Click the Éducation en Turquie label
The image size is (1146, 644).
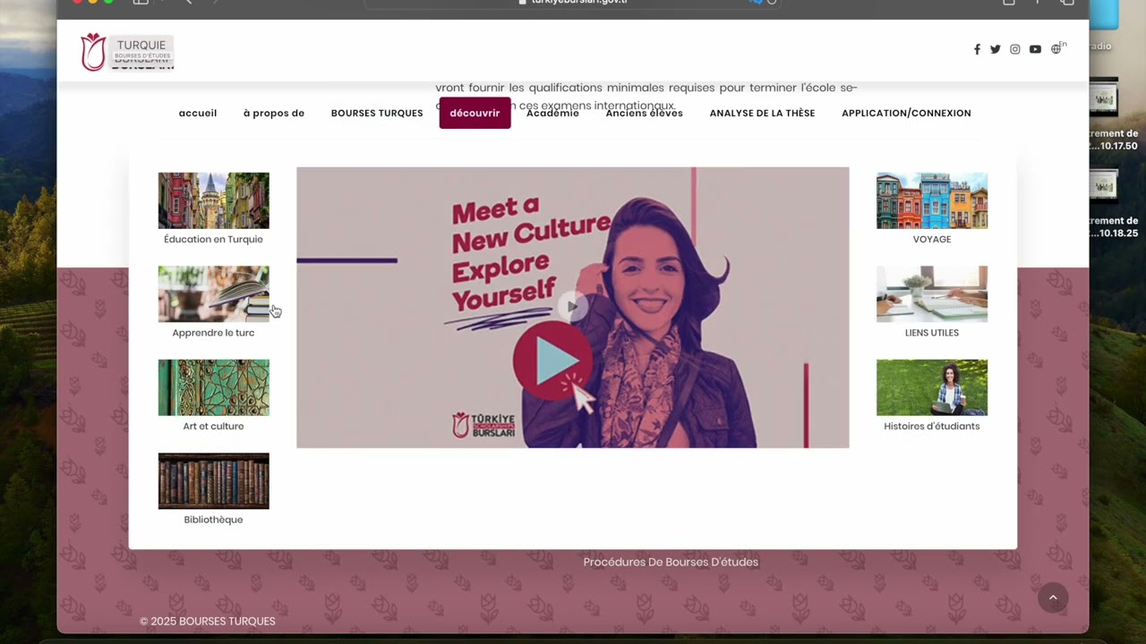[x=213, y=240]
